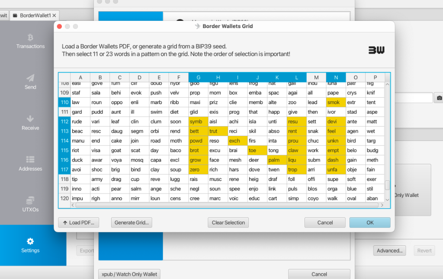Close the BorderWallet1 tab
This screenshot has height=279, width=443.
click(x=54, y=16)
